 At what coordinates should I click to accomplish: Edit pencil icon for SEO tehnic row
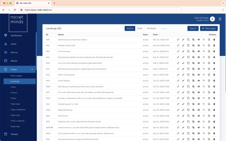point(183,116)
